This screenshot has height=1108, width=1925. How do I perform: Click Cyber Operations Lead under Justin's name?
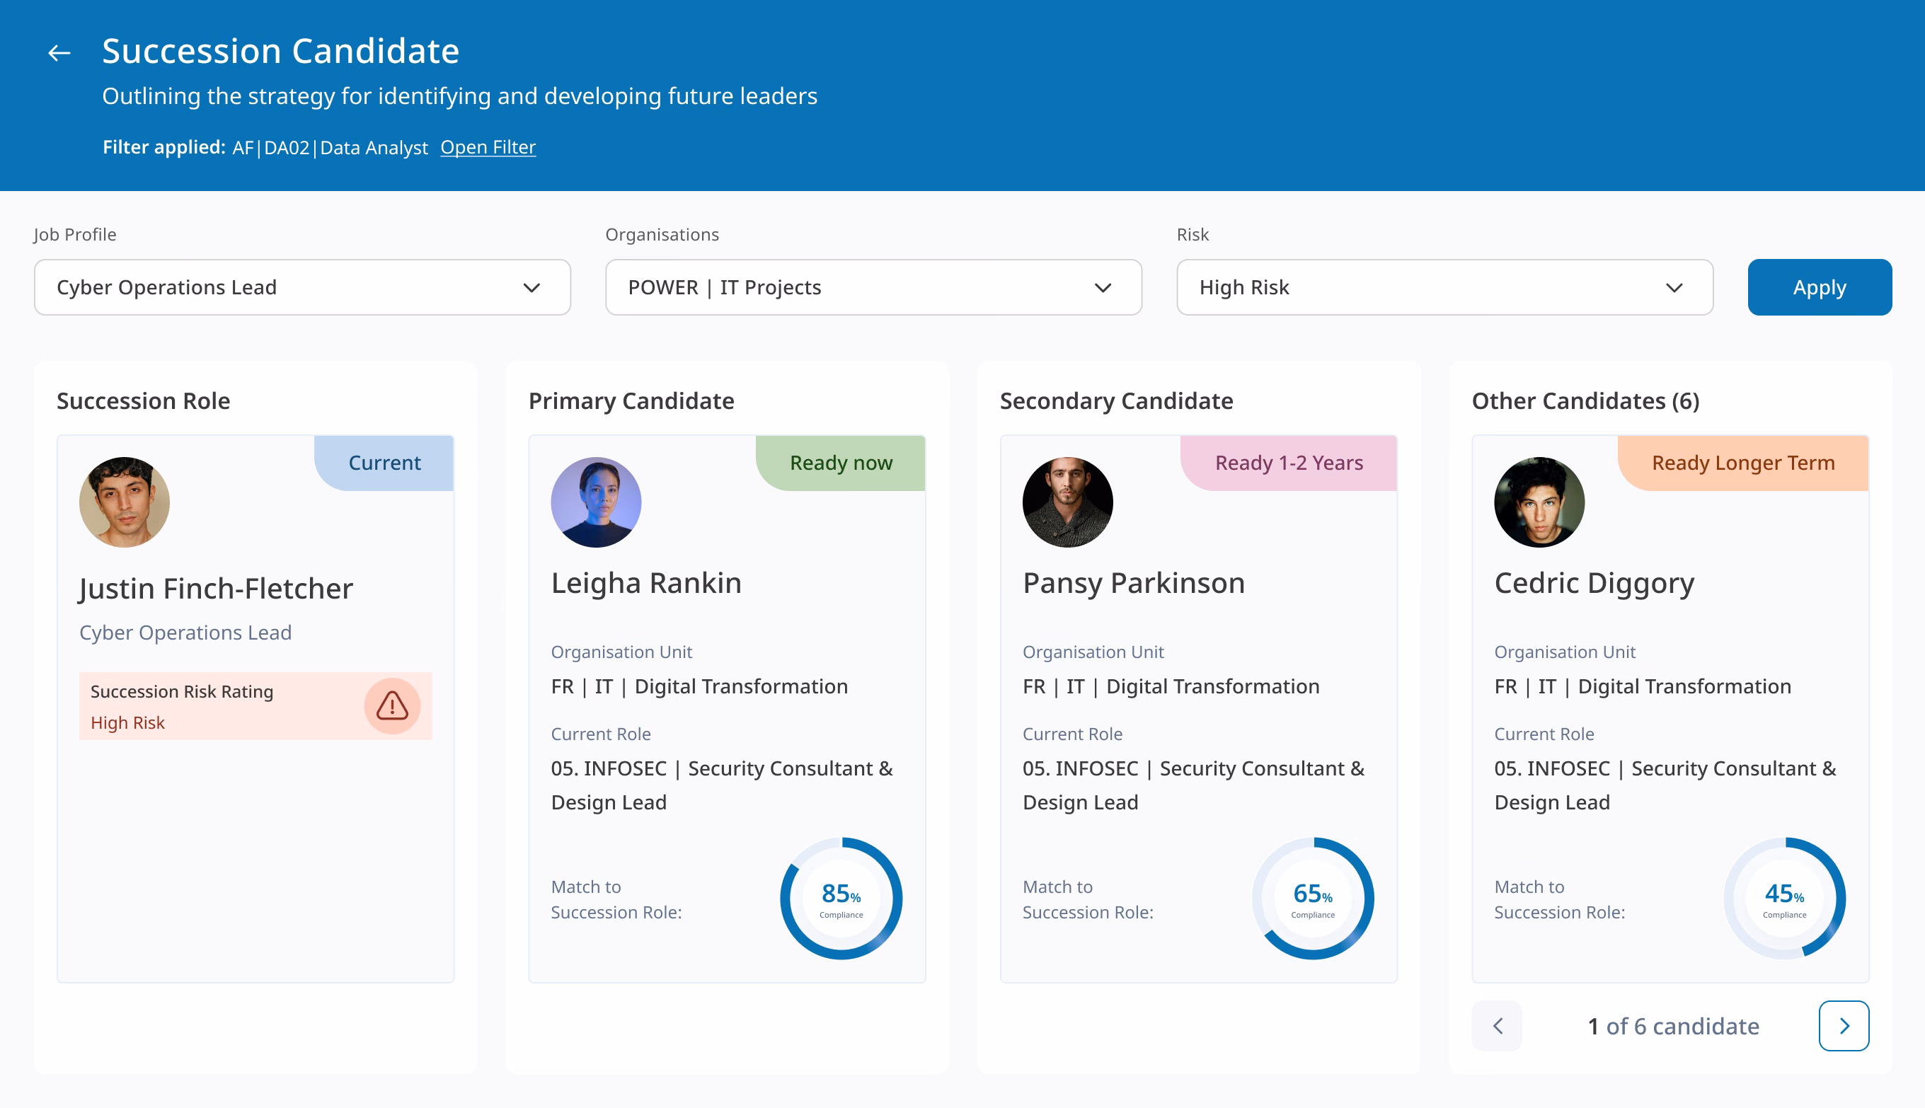[x=185, y=633]
